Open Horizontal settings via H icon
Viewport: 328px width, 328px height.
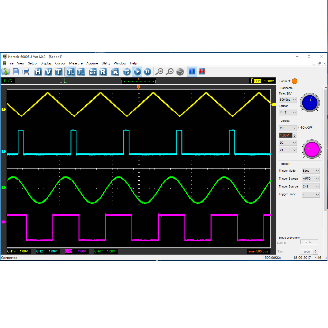coord(38,72)
